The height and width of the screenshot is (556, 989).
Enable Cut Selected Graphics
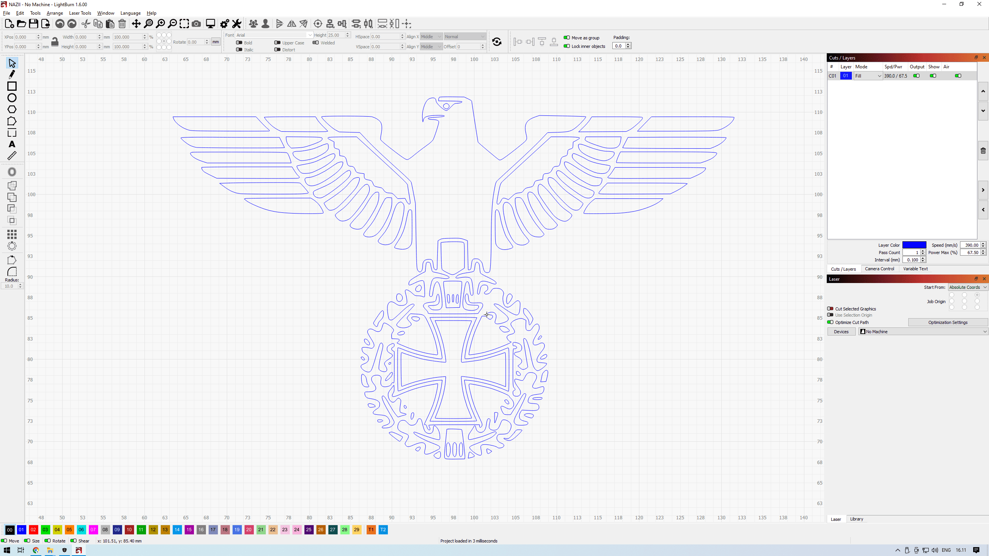830,309
